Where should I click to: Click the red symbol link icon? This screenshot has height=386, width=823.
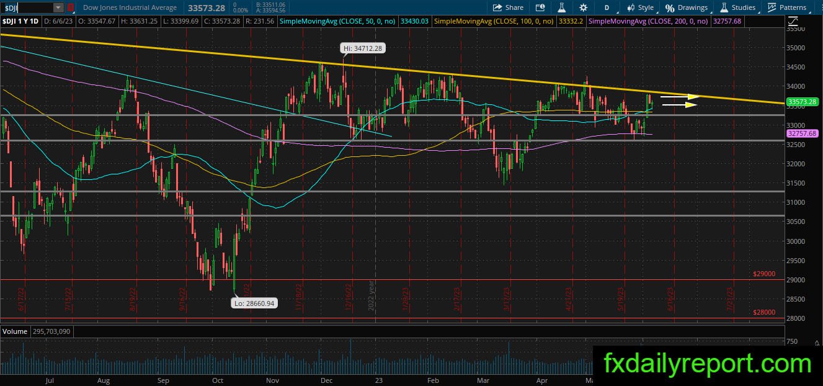click(x=71, y=7)
